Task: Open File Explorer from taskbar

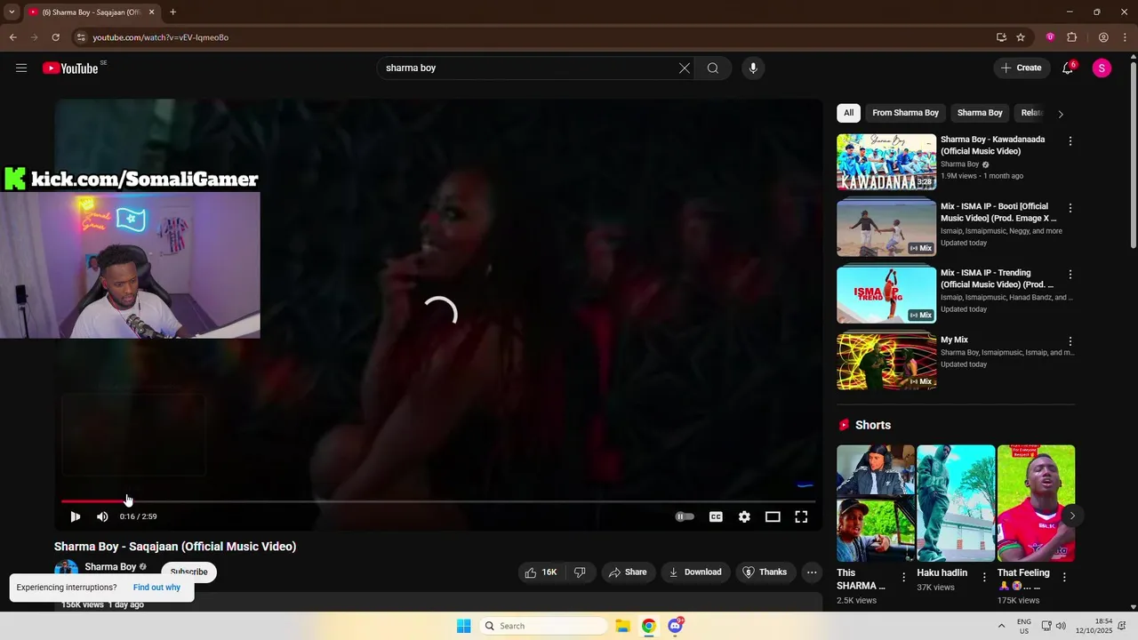Action: coord(622,626)
